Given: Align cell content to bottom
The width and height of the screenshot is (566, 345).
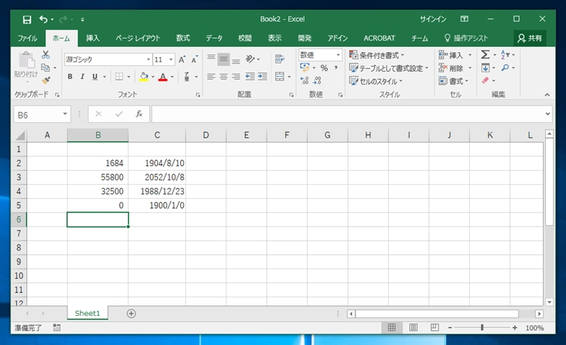Looking at the screenshot, I should pos(236,60).
